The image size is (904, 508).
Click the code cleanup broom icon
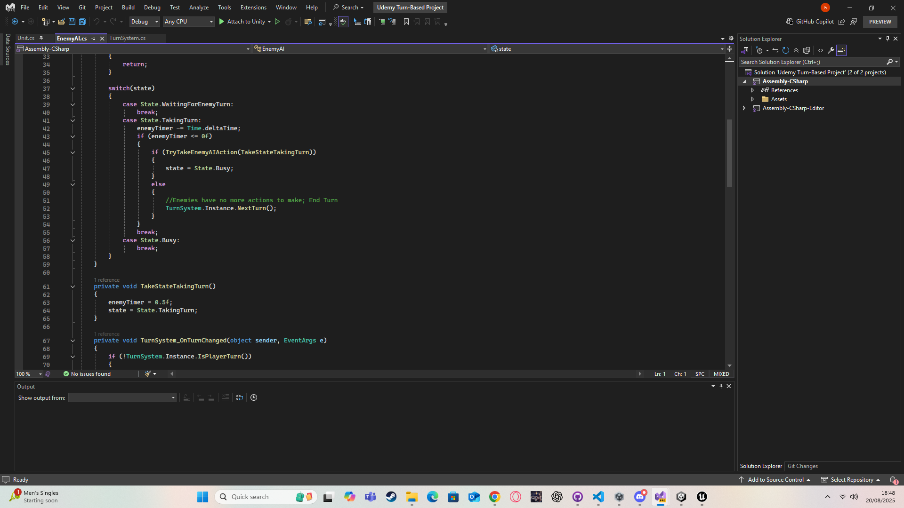point(148,374)
